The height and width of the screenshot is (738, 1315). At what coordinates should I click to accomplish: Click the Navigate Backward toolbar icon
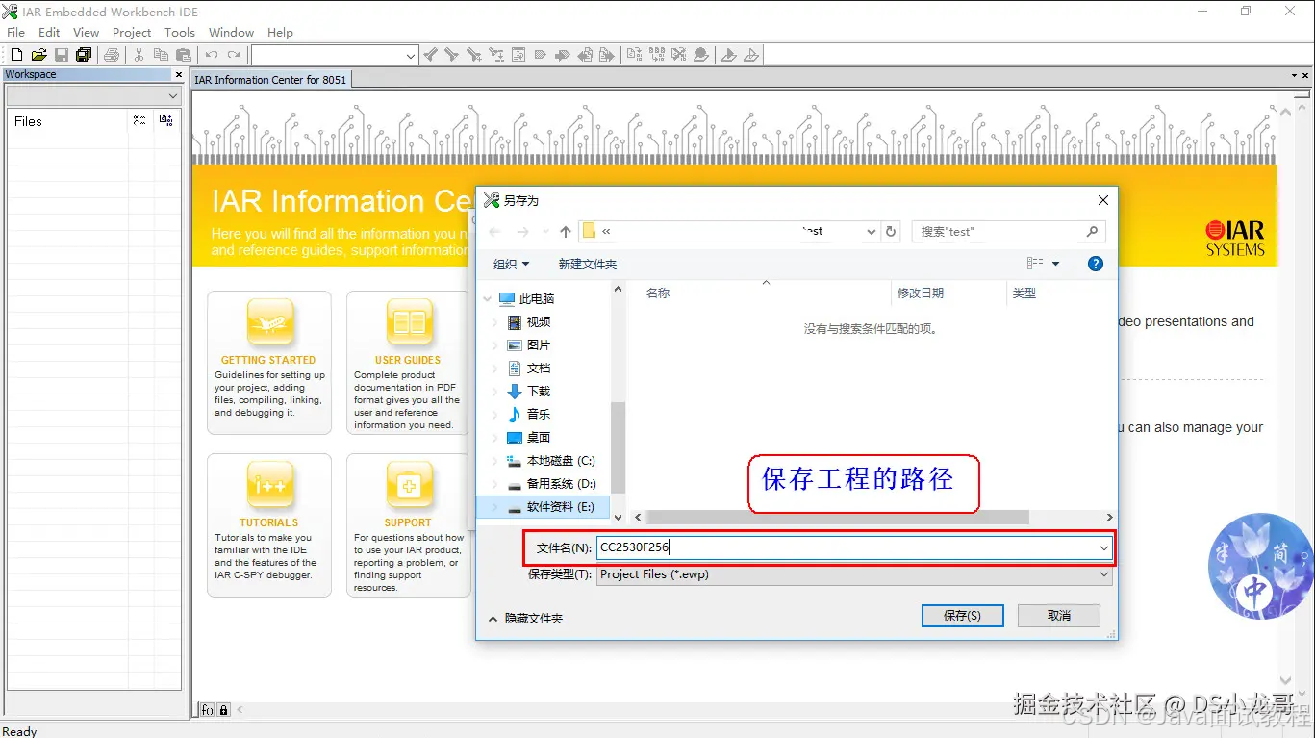(x=584, y=55)
